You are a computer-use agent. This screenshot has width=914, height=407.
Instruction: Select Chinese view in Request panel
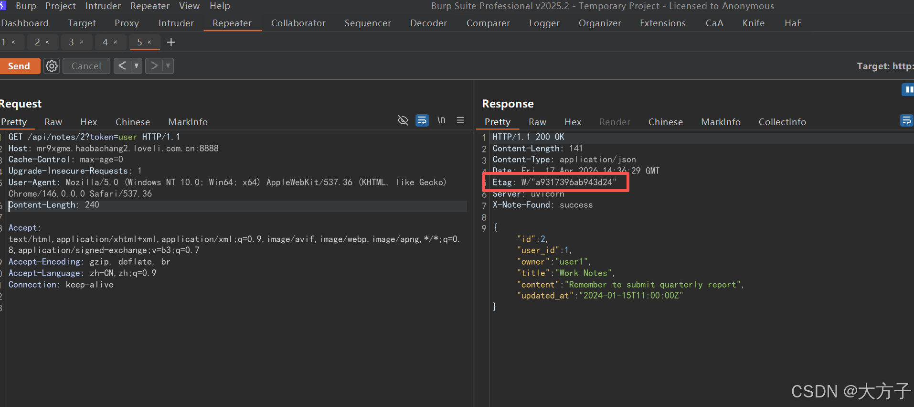click(x=133, y=122)
